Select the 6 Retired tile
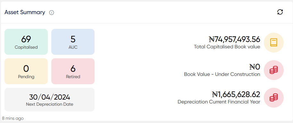The height and width of the screenshot is (123, 293). tap(73, 71)
